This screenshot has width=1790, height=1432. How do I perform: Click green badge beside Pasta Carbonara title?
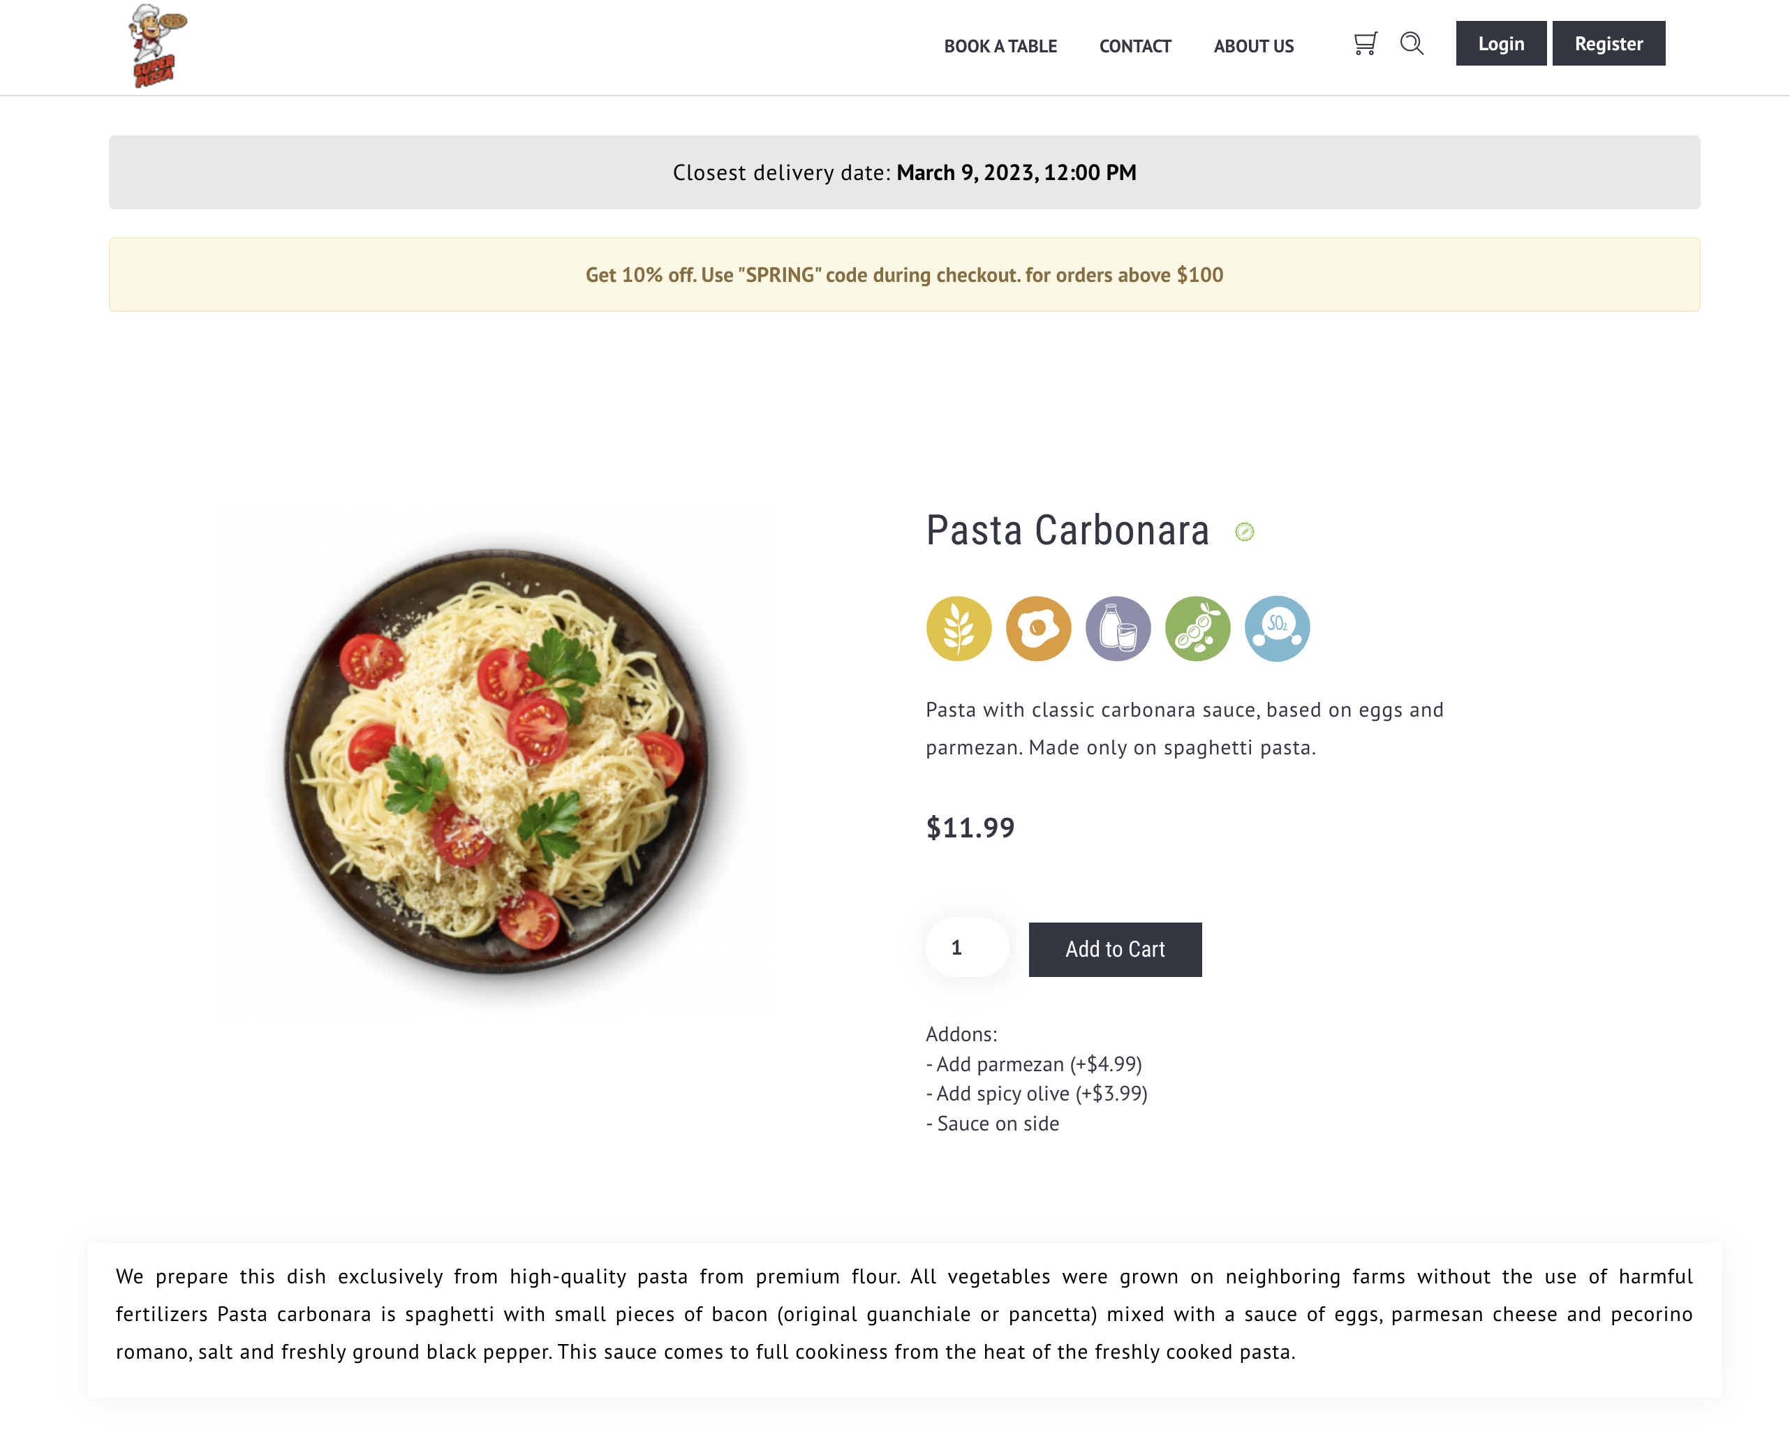pos(1243,532)
